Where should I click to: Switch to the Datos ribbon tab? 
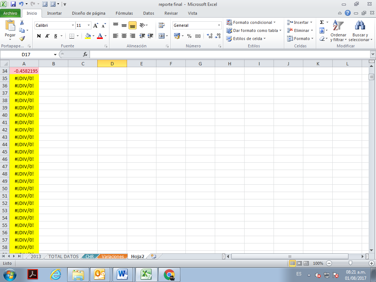[149, 13]
